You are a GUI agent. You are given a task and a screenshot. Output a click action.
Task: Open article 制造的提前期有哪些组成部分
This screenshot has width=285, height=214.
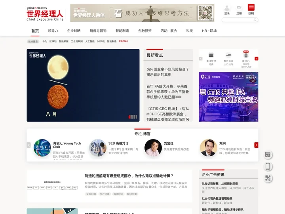129,176
